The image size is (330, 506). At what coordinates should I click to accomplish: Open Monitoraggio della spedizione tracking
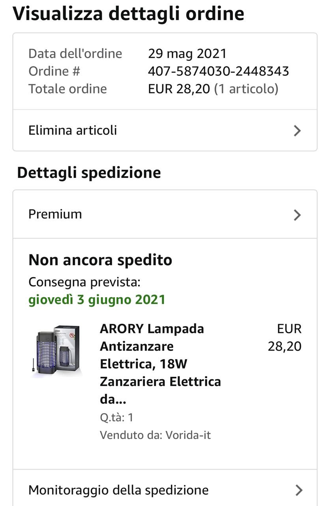pos(118,490)
